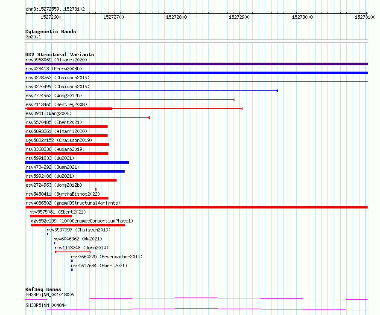Screen dimensions: 380x315
Task: Click blue end marker of nsv3220499
Action: pos(277,91)
